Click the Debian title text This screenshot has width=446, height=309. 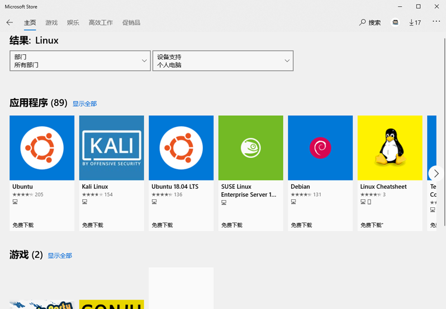(300, 187)
